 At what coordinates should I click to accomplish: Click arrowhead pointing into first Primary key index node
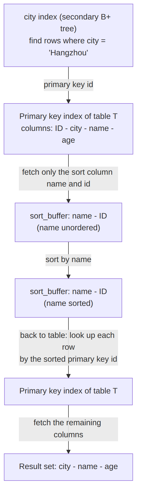click(68, 101)
